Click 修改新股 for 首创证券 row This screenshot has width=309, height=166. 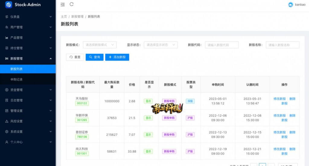point(279,132)
